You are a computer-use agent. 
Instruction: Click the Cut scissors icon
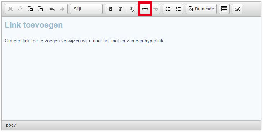point(10,9)
